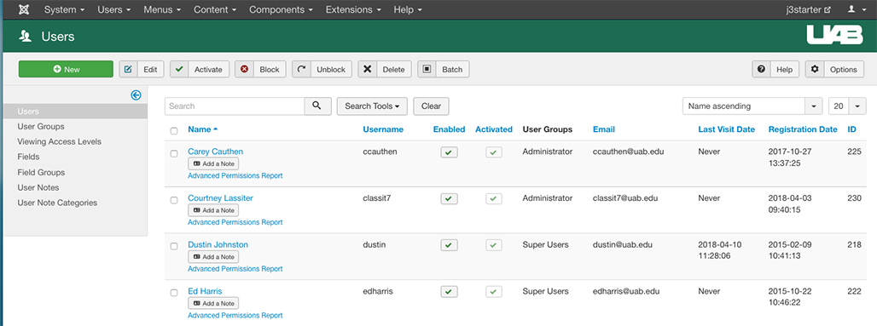877x326 pixels.
Task: Open the Extensions menu
Action: (x=353, y=9)
